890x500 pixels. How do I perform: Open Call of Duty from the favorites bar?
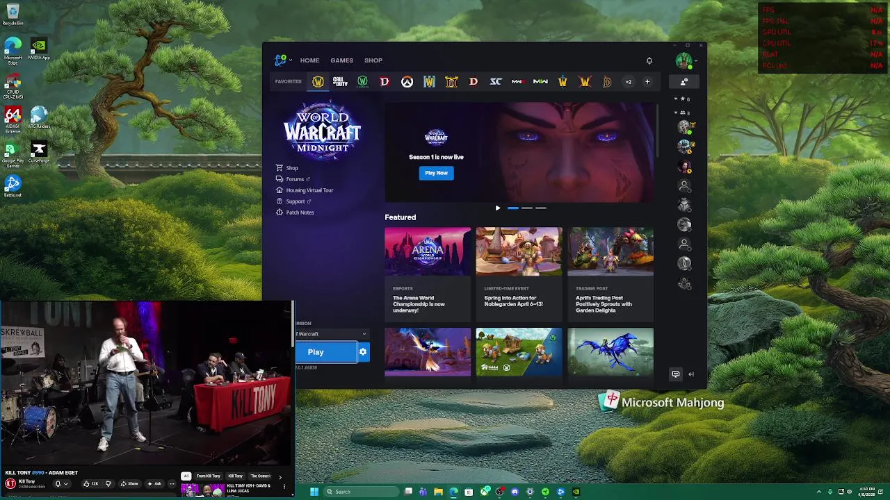point(340,82)
